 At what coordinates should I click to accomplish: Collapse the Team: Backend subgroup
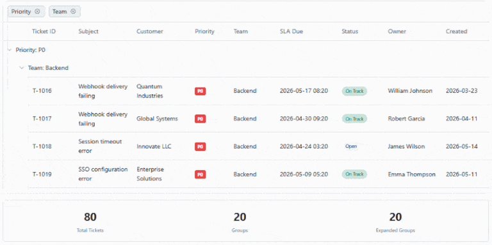(21, 68)
